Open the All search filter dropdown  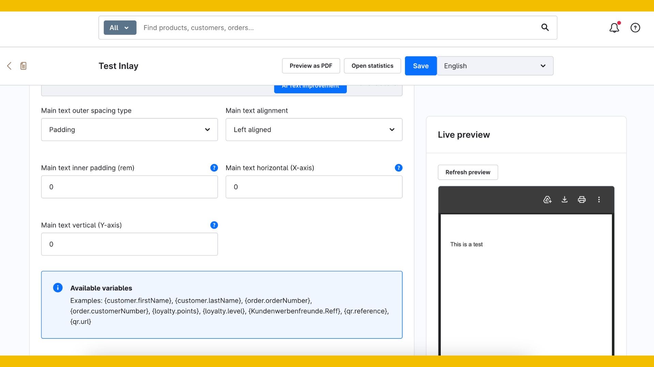click(x=120, y=28)
